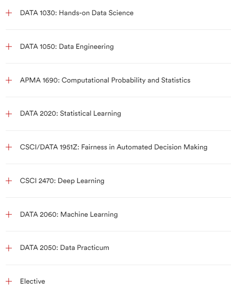This screenshot has height=295, width=231.
Task: Click the course code text APMA 1690
Action: [x=40, y=80]
